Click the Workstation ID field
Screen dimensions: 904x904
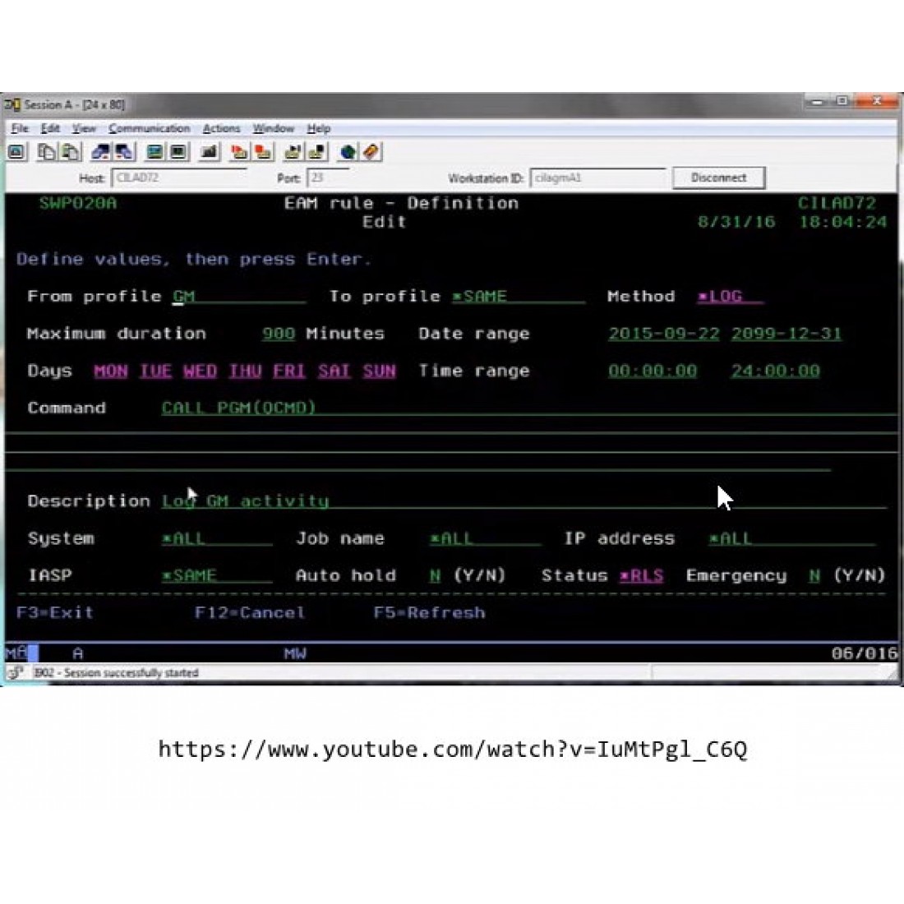(597, 178)
